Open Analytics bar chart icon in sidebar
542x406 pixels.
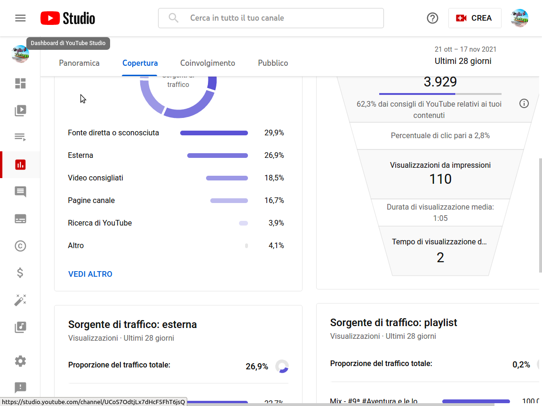(x=20, y=164)
